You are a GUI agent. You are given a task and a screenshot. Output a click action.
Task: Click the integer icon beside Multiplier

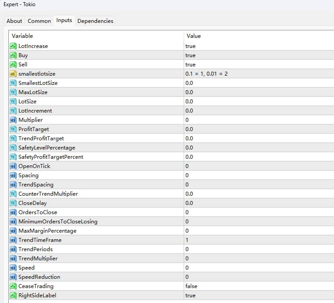click(13, 120)
